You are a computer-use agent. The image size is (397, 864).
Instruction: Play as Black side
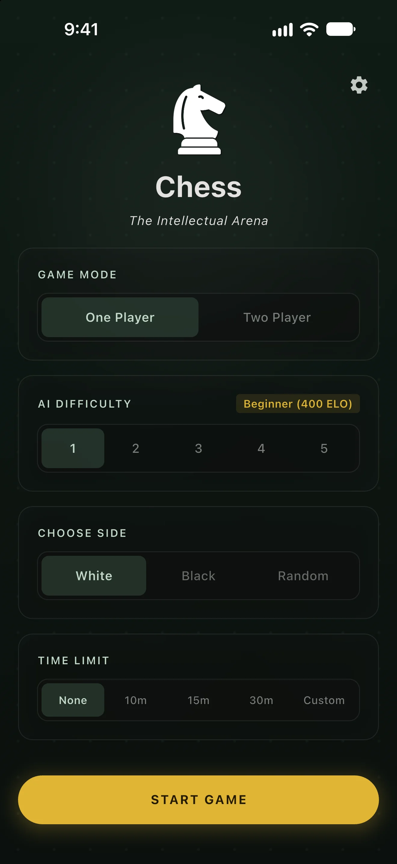point(198,576)
